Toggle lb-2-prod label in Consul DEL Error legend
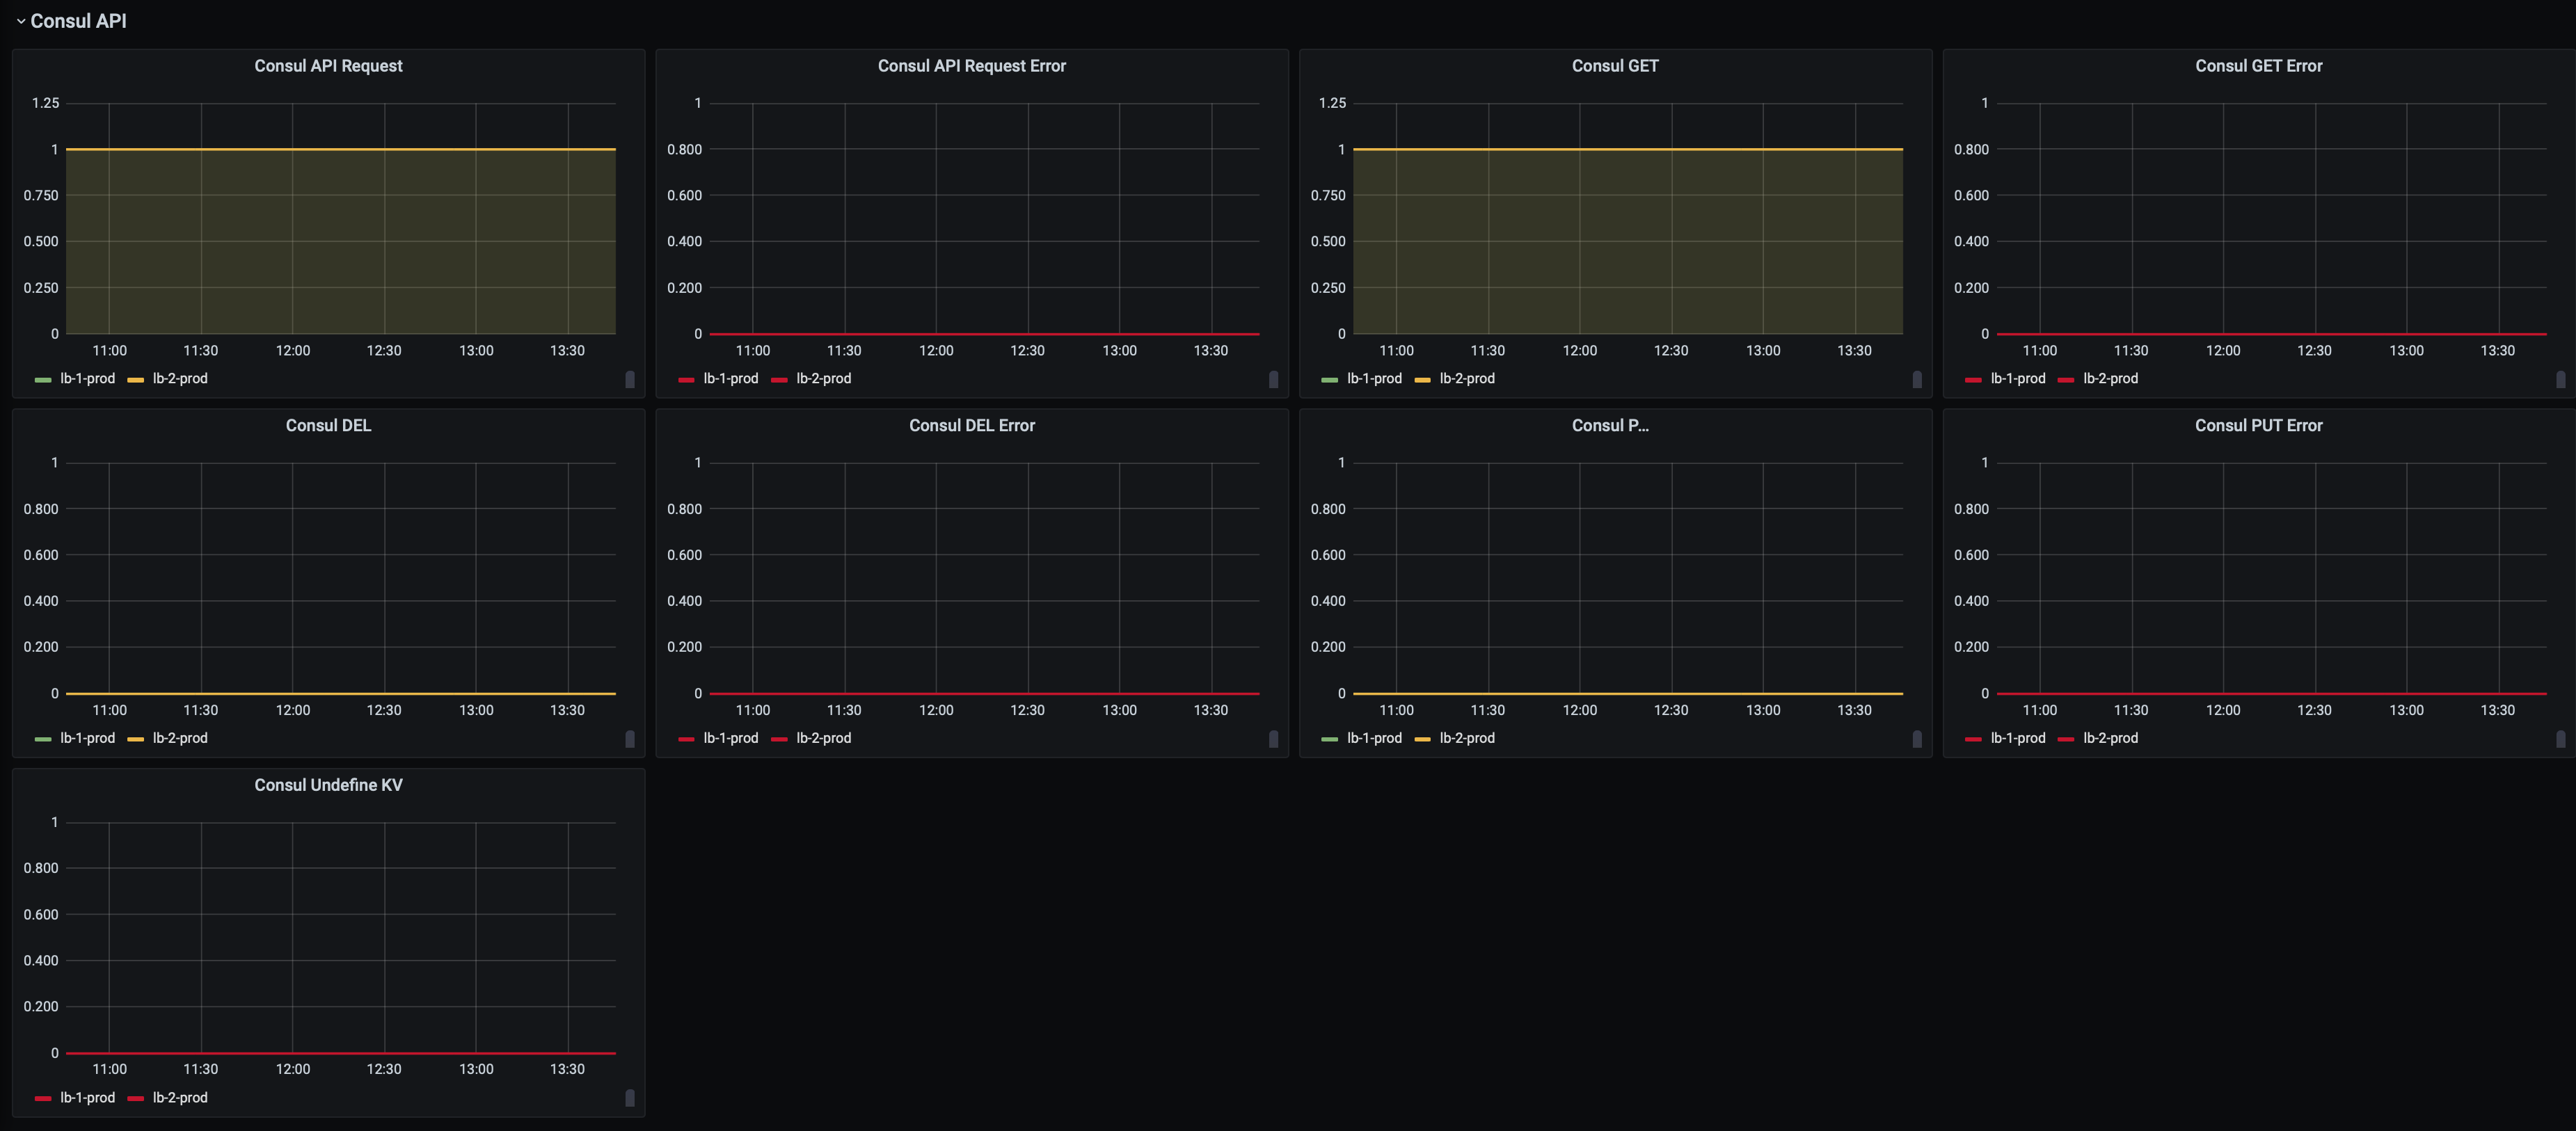Viewport: 2576px width, 1131px height. [x=823, y=738]
